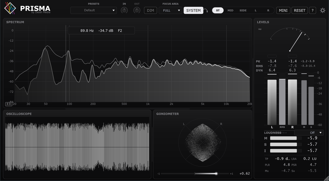
Task: Click the L level meter bar
Action: click(272, 102)
